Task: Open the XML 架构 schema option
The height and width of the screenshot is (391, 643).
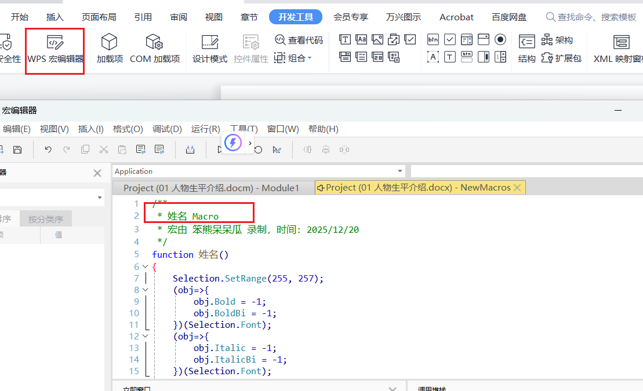Action: coord(557,40)
